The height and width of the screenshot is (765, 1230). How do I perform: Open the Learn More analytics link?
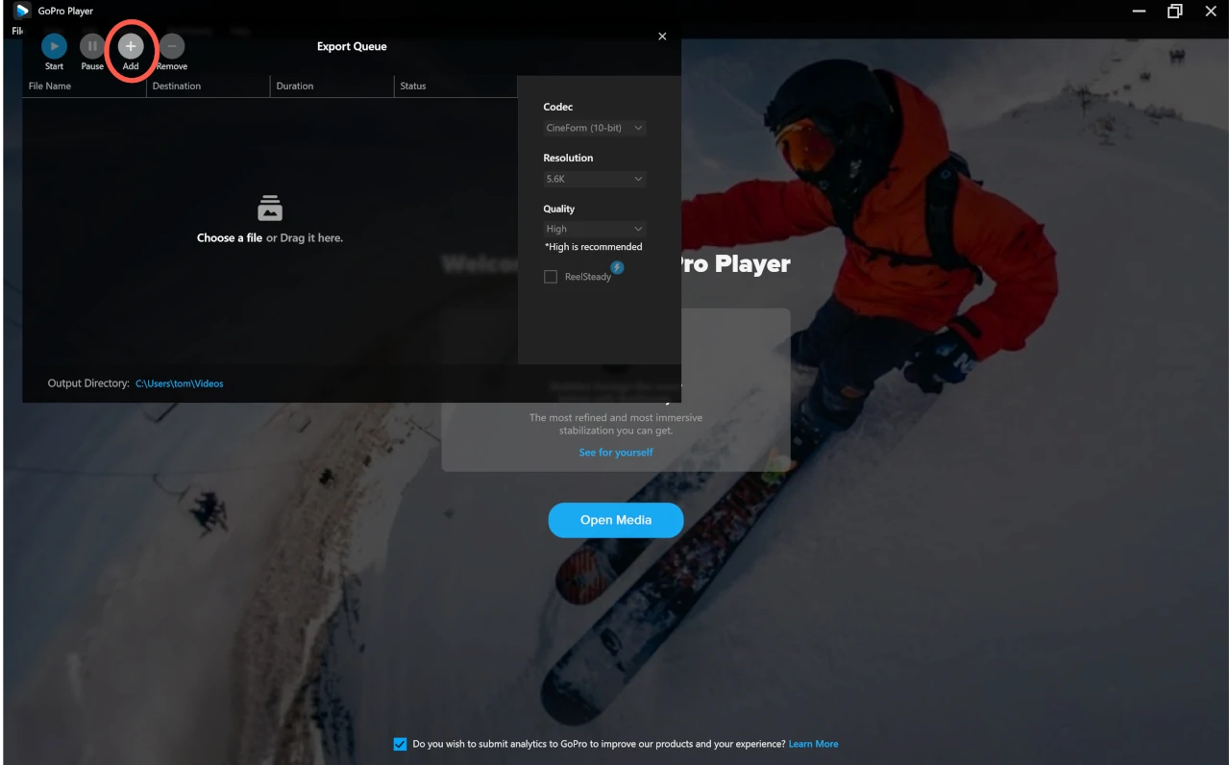(x=813, y=744)
